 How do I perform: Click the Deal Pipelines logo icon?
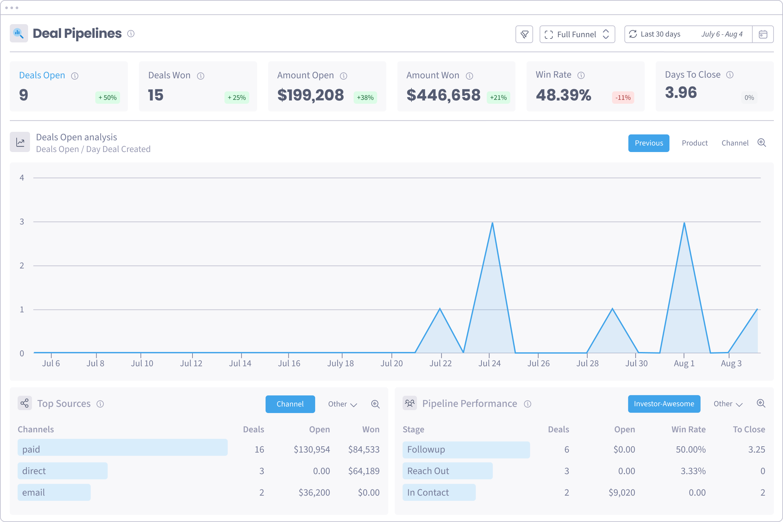pyautogui.click(x=19, y=33)
